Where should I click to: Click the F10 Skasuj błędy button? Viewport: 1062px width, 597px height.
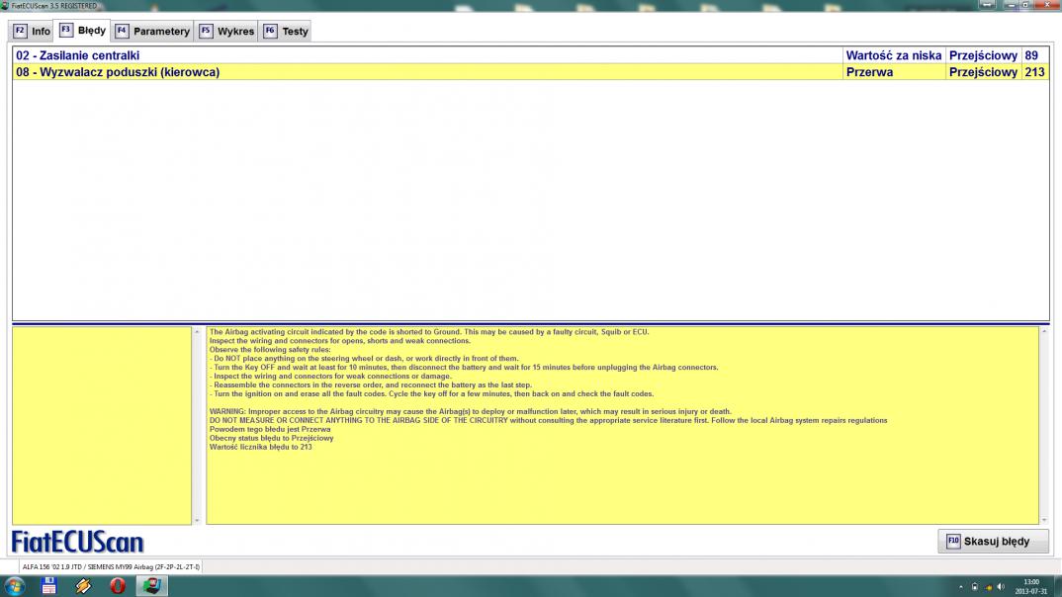(993, 542)
